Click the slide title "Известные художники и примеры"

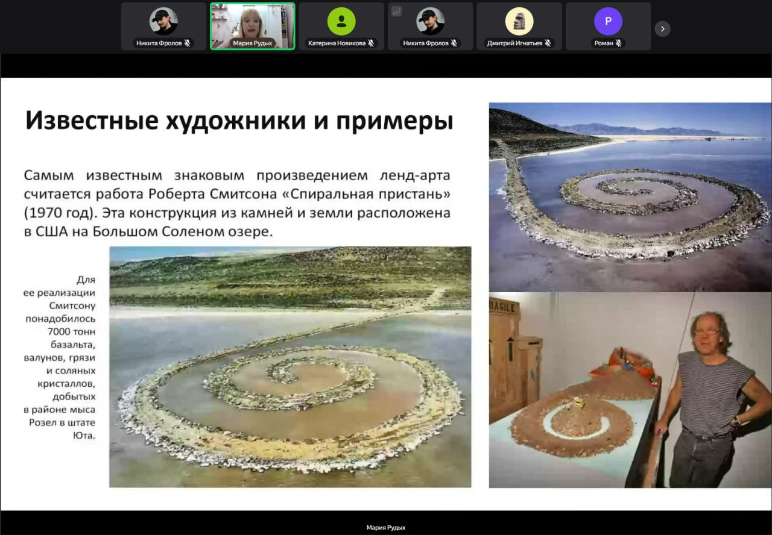[x=239, y=120]
